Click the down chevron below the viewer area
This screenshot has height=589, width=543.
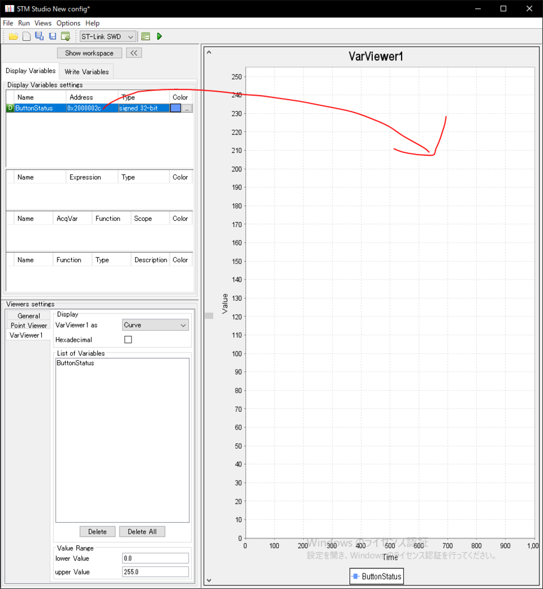point(209,580)
